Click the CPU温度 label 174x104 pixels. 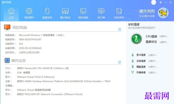tap(151, 36)
